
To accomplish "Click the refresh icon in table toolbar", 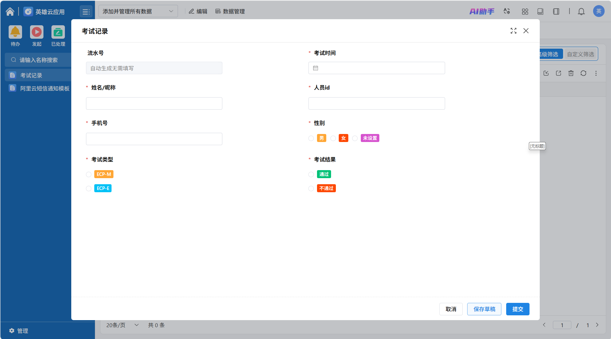I will click(583, 73).
